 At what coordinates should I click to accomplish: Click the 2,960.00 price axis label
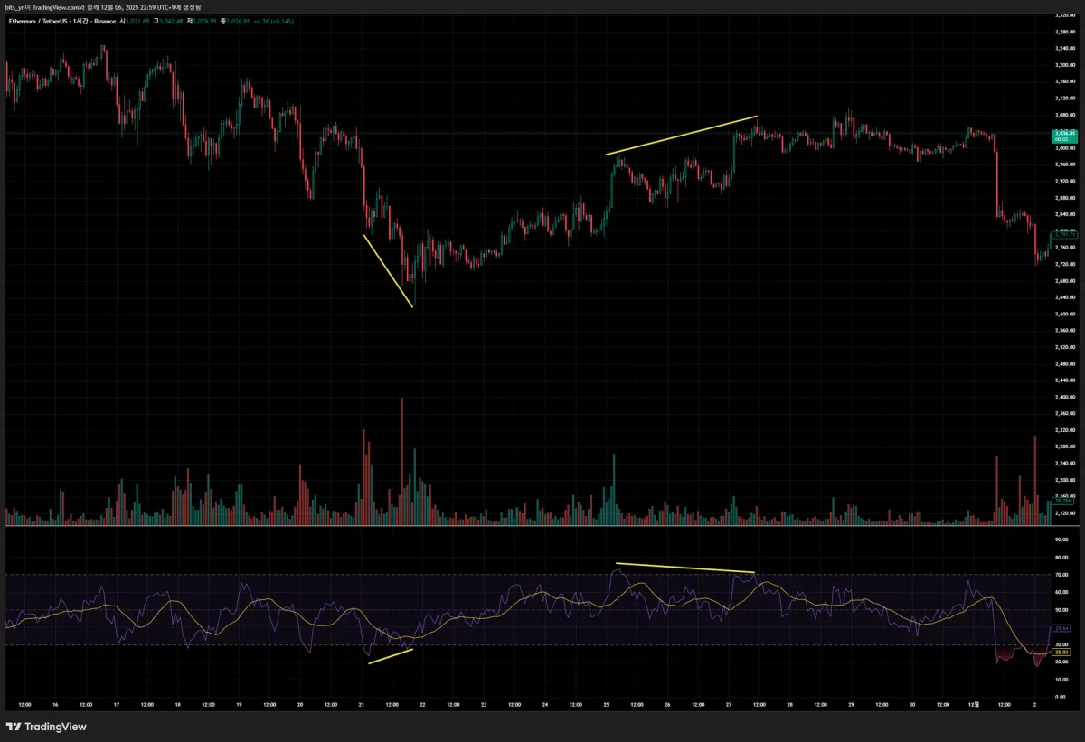(x=1063, y=164)
